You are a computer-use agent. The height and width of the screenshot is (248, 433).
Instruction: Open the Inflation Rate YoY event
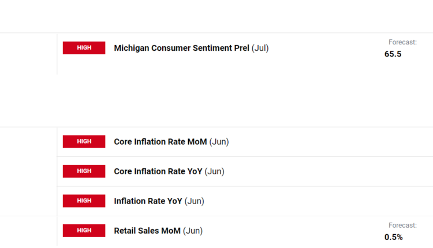point(148,201)
